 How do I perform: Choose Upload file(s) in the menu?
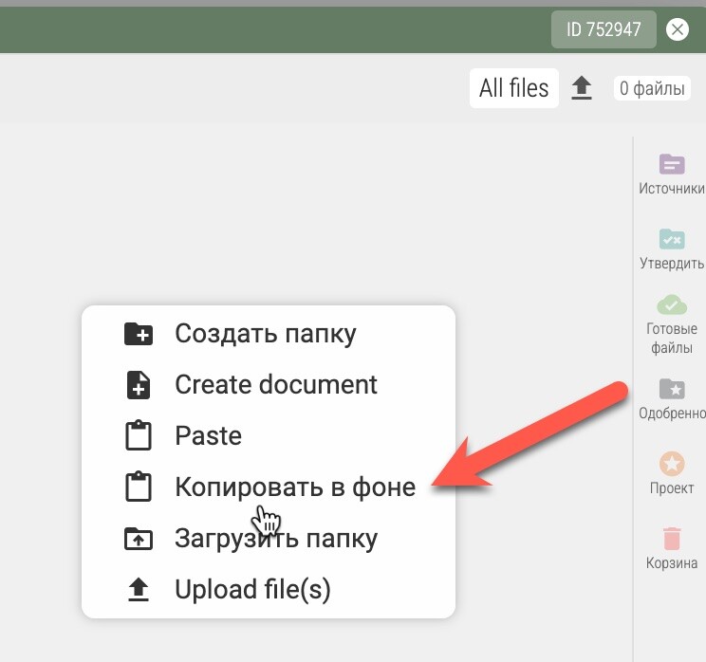point(252,590)
